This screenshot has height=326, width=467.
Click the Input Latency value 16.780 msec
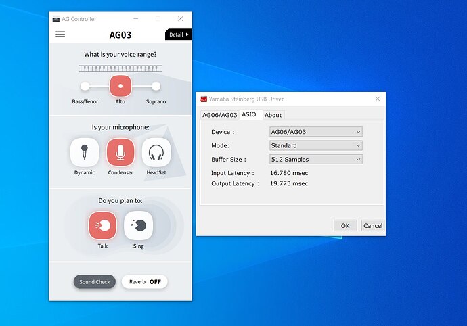[289, 173]
